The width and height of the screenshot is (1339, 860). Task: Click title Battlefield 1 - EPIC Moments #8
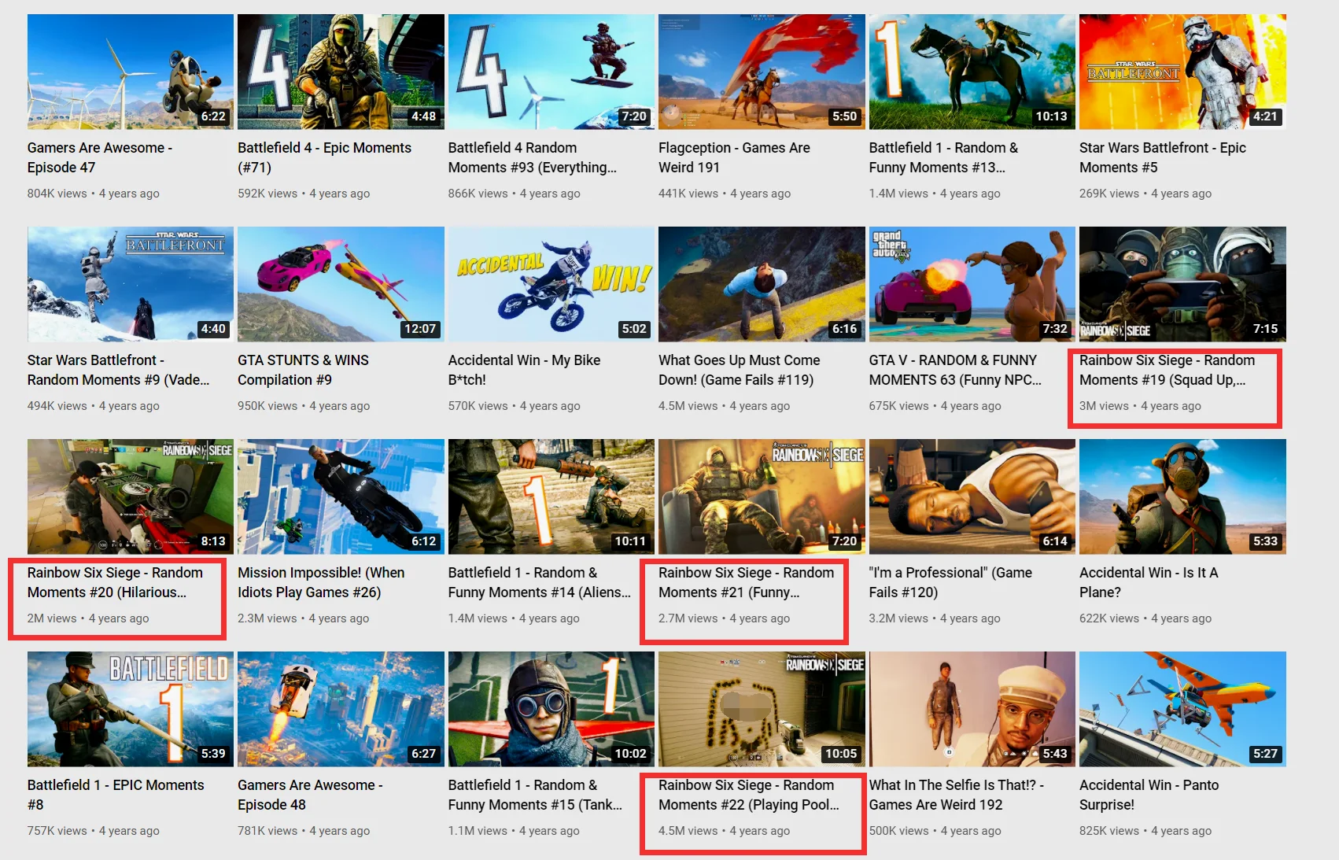coord(116,795)
